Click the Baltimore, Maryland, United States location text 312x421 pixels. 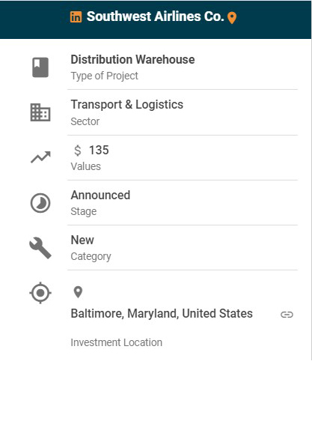click(162, 314)
